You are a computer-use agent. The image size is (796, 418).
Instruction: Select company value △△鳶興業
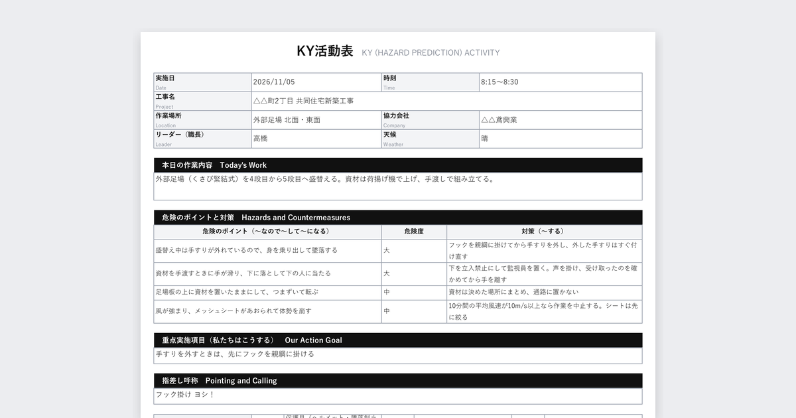coord(499,120)
